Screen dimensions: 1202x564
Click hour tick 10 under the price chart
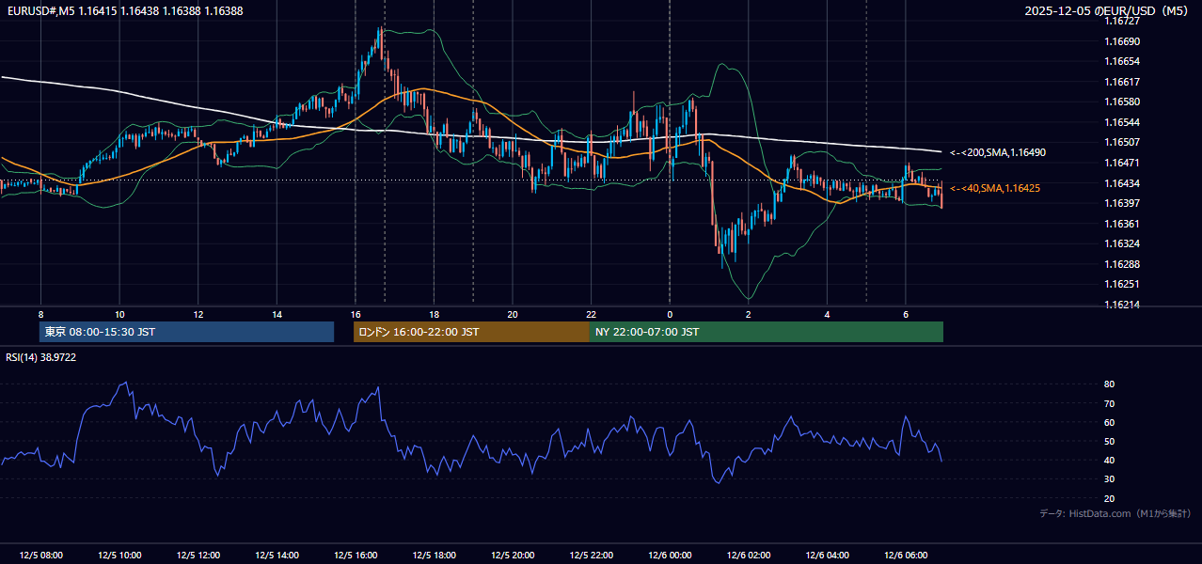[119, 314]
